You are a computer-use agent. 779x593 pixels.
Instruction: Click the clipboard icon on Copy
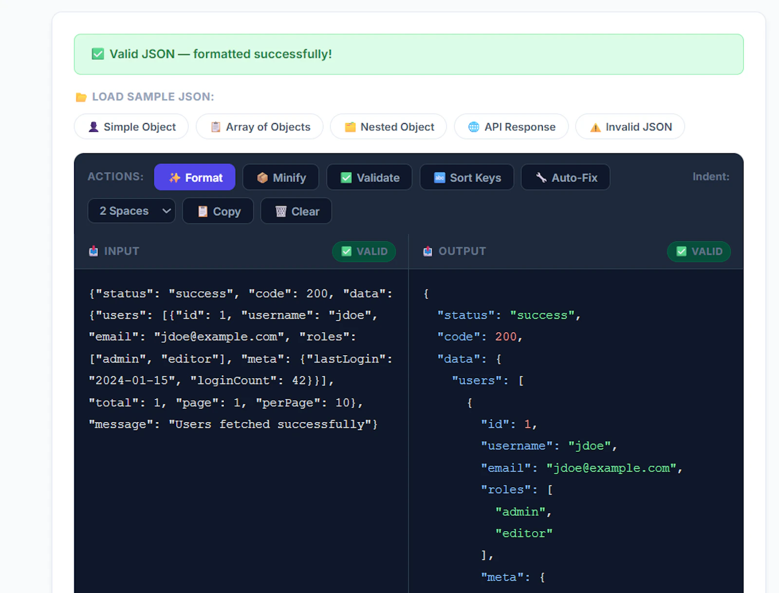[203, 211]
